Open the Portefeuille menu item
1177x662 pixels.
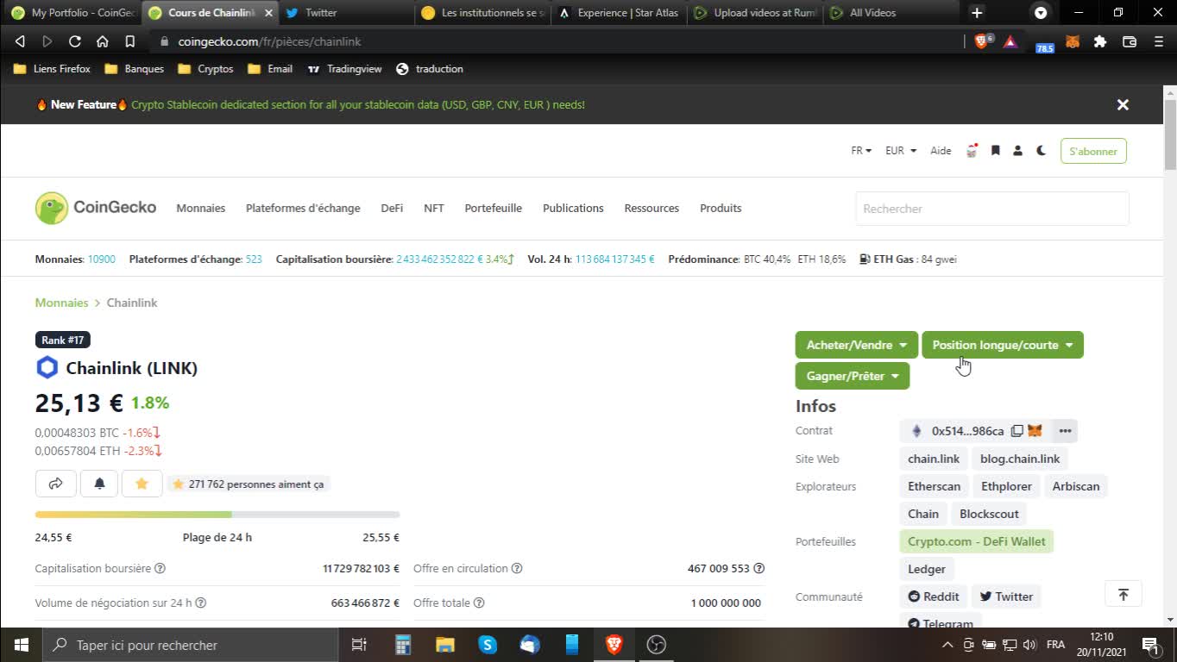coord(494,208)
